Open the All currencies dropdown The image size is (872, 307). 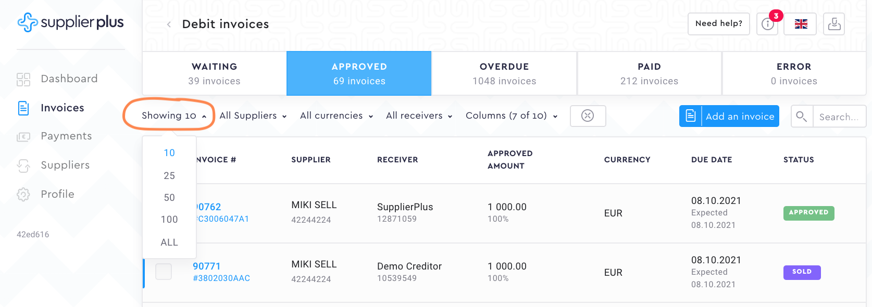(337, 116)
